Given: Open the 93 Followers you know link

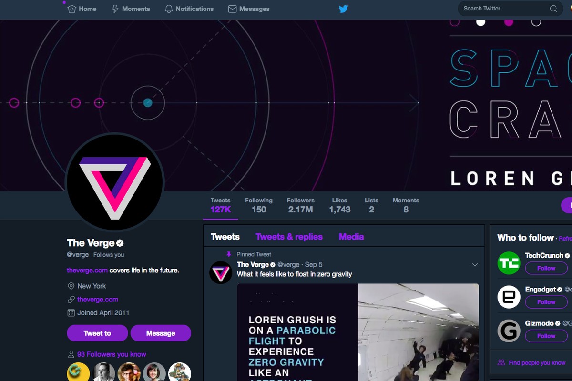Looking at the screenshot, I should coord(112,354).
